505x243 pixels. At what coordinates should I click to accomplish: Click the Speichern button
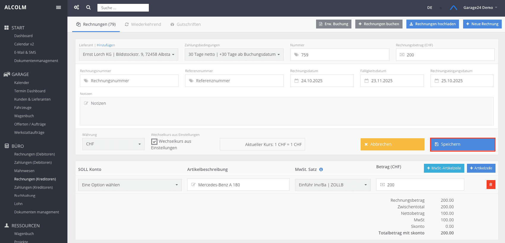[x=463, y=144]
